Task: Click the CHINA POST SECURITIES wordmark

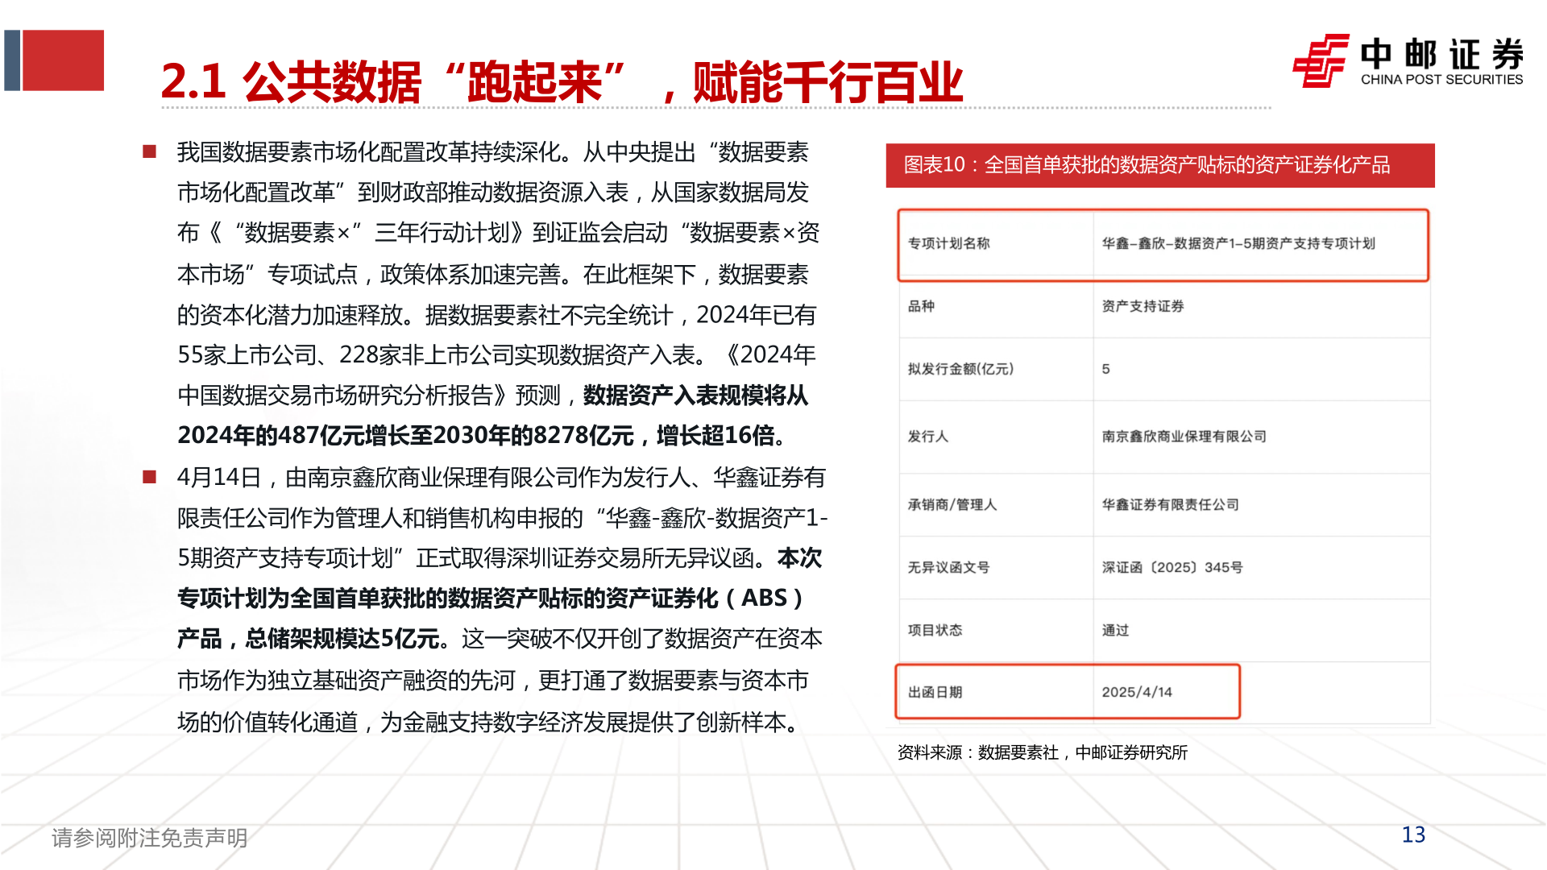Action: tap(1442, 78)
